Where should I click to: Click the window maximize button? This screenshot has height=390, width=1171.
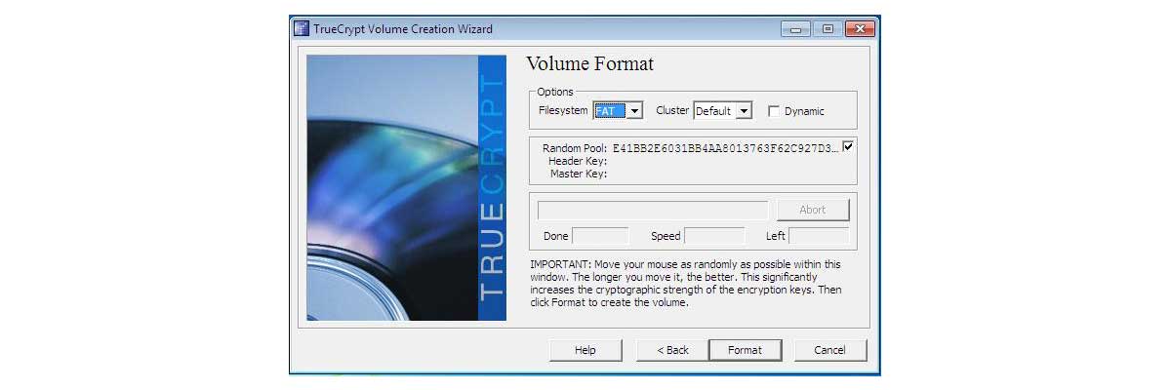[827, 29]
